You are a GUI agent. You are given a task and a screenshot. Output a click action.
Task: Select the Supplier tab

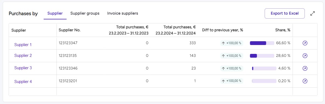click(x=55, y=13)
